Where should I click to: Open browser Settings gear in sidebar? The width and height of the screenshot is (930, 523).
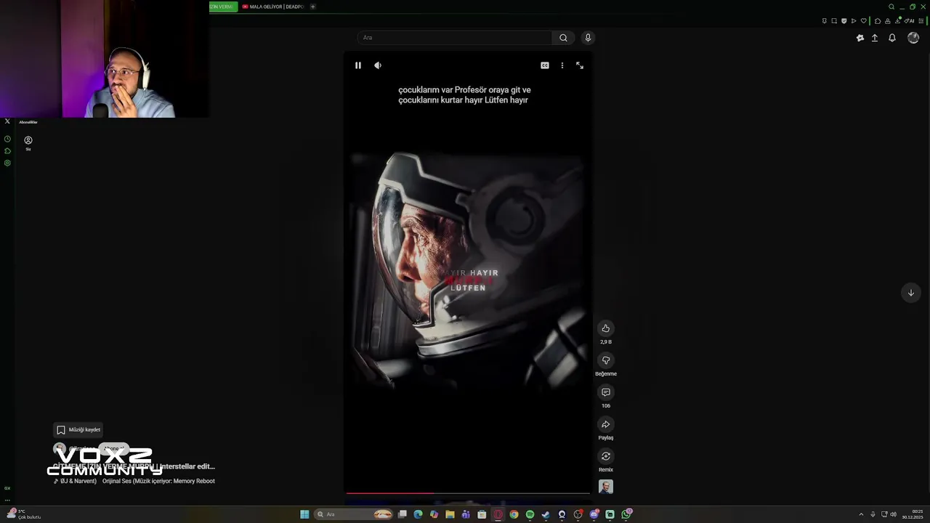(x=7, y=163)
